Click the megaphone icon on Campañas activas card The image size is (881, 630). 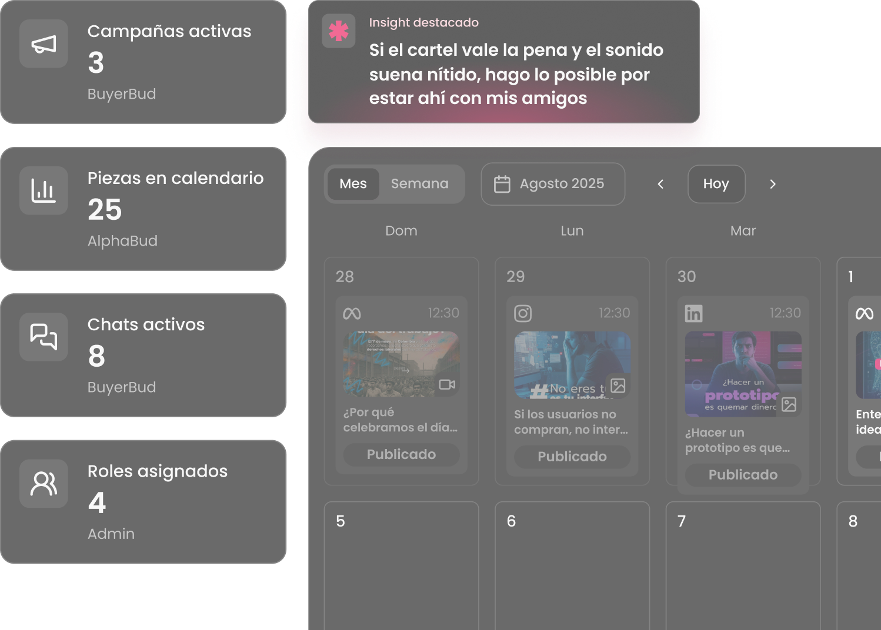(x=44, y=43)
